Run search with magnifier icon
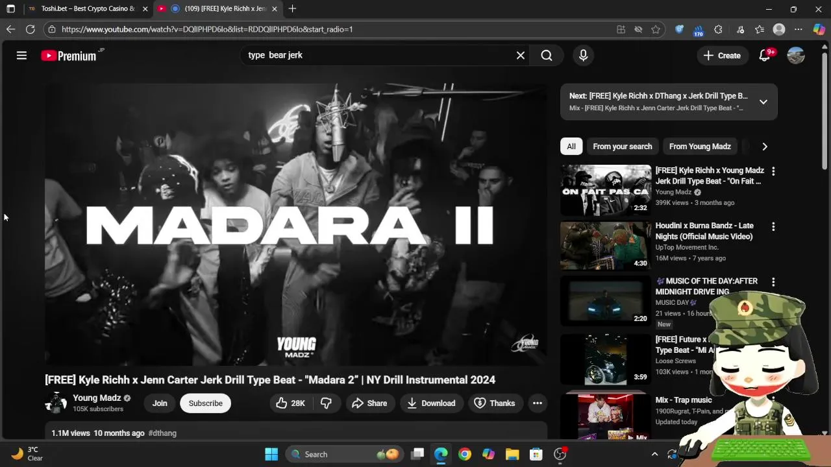Image resolution: width=831 pixels, height=467 pixels. [x=547, y=55]
